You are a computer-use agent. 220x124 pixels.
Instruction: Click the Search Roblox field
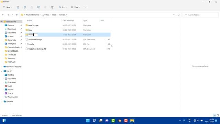tap(200, 15)
